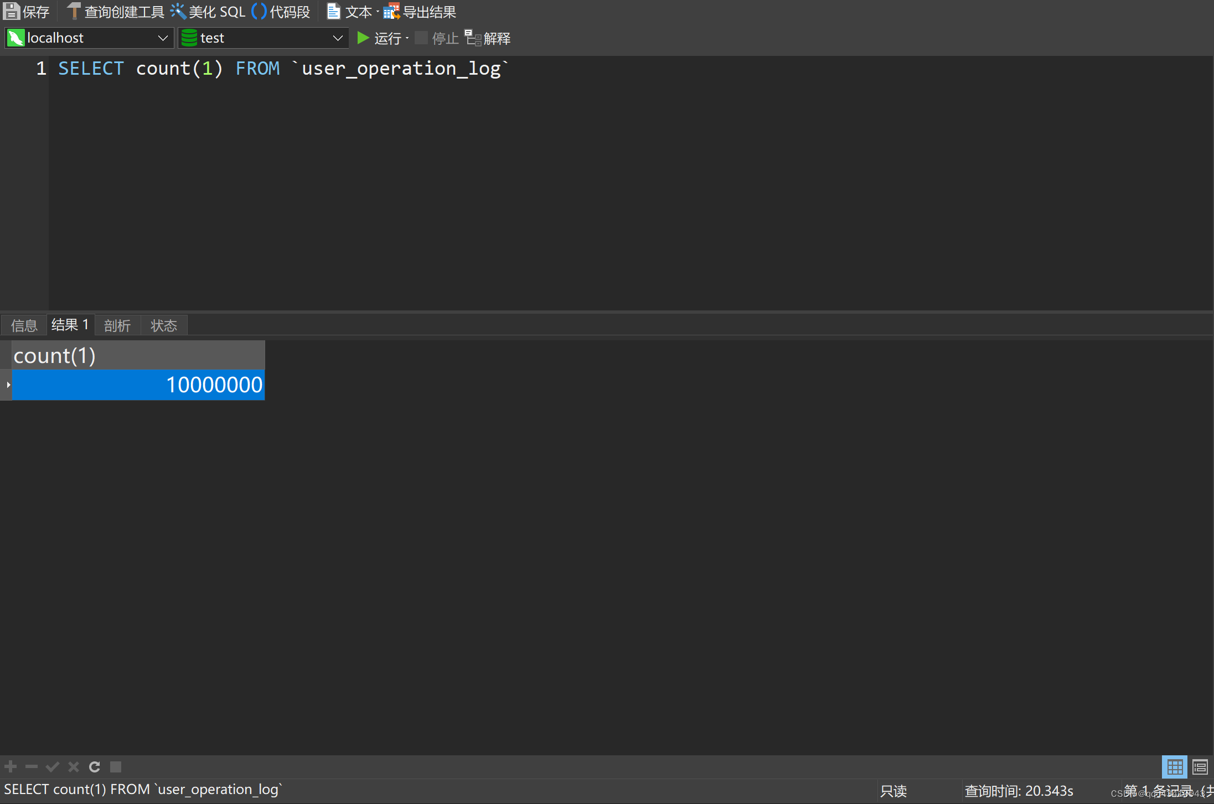Expand the Text (文本) dropdown arrow
1214x804 pixels.
pos(378,12)
